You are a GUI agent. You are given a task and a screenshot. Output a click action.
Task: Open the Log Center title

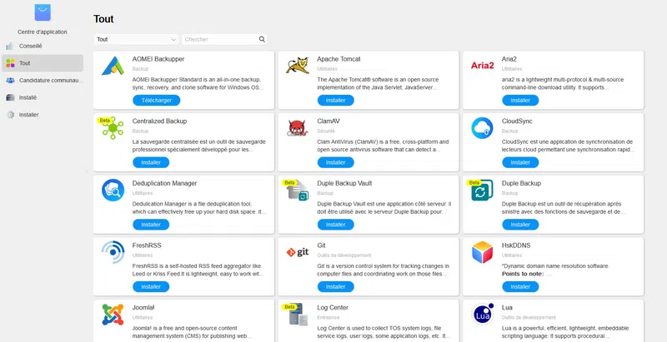[333, 307]
